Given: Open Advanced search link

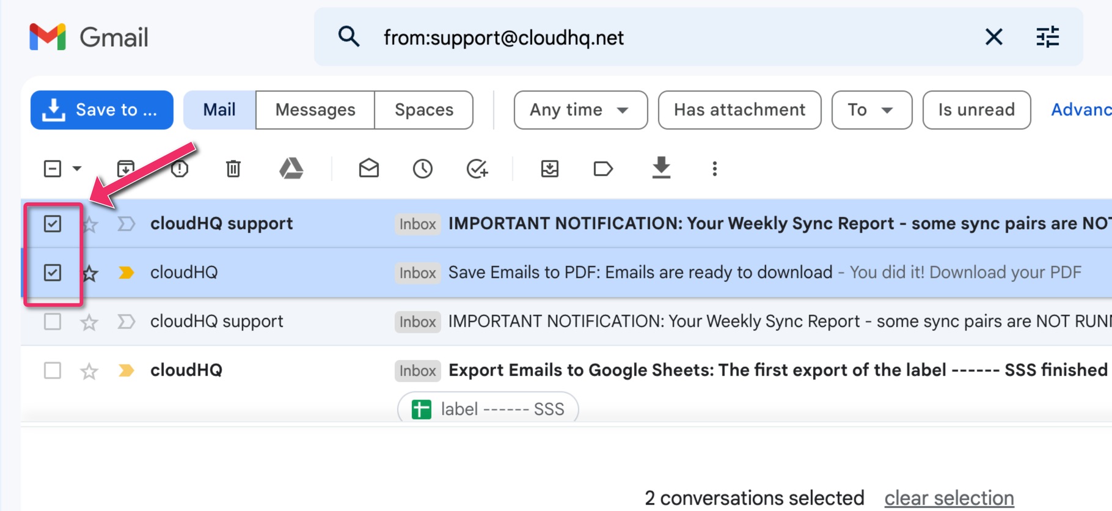Looking at the screenshot, I should point(1081,110).
